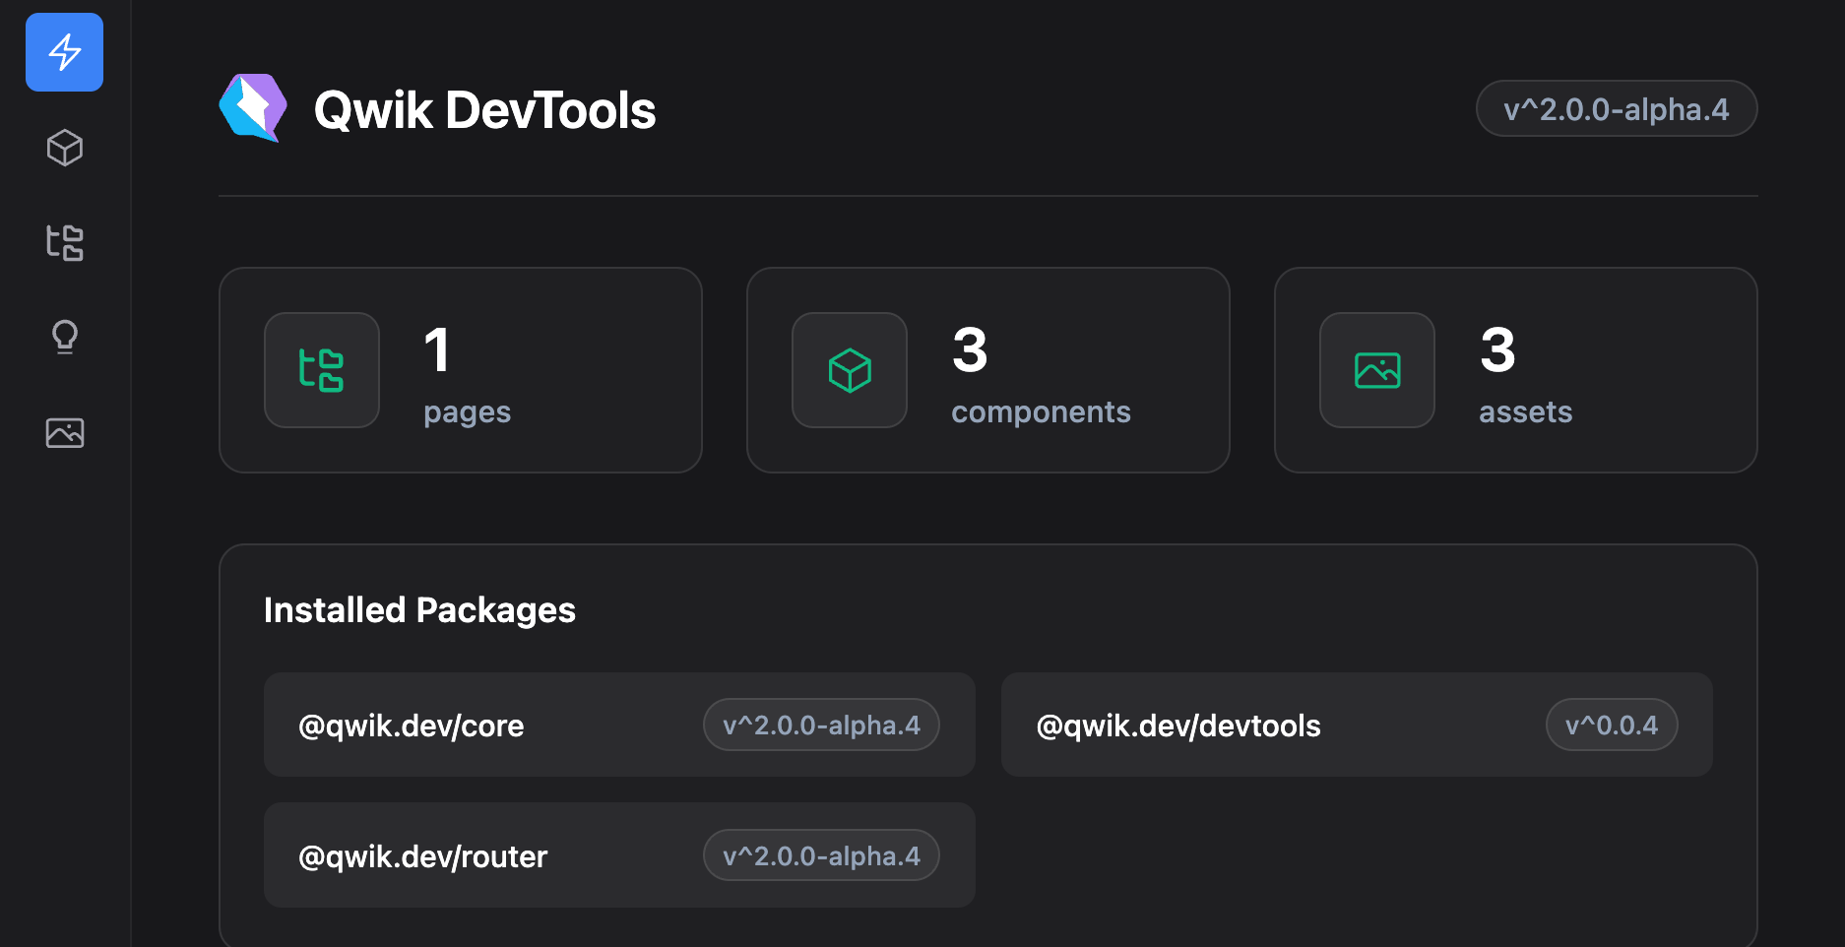Open the lightning bolt overview tab

pos(64,52)
